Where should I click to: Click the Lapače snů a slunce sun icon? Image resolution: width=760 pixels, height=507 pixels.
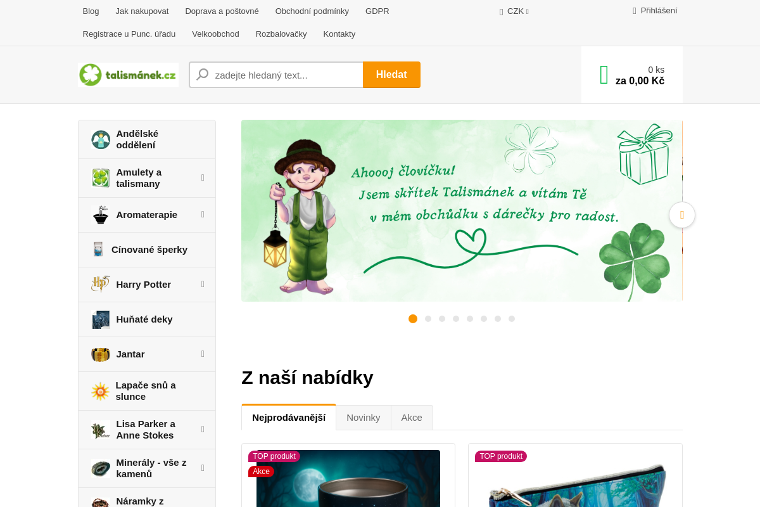click(100, 391)
